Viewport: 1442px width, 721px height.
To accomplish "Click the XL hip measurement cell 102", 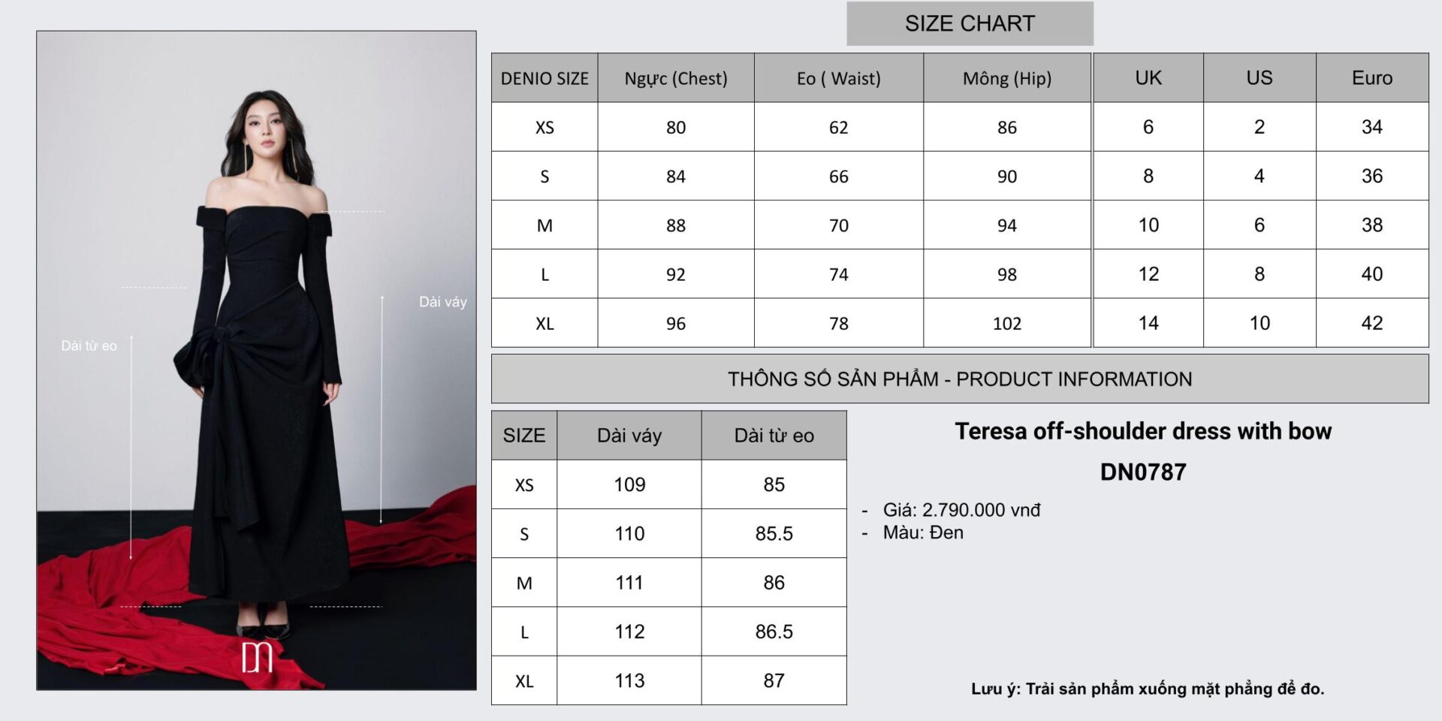I will [1006, 324].
